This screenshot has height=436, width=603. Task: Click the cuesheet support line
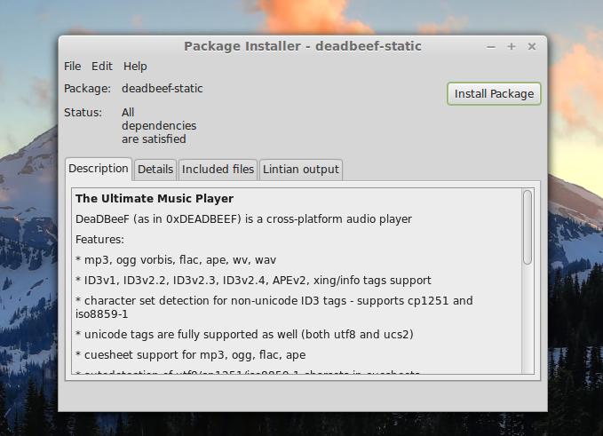190,355
